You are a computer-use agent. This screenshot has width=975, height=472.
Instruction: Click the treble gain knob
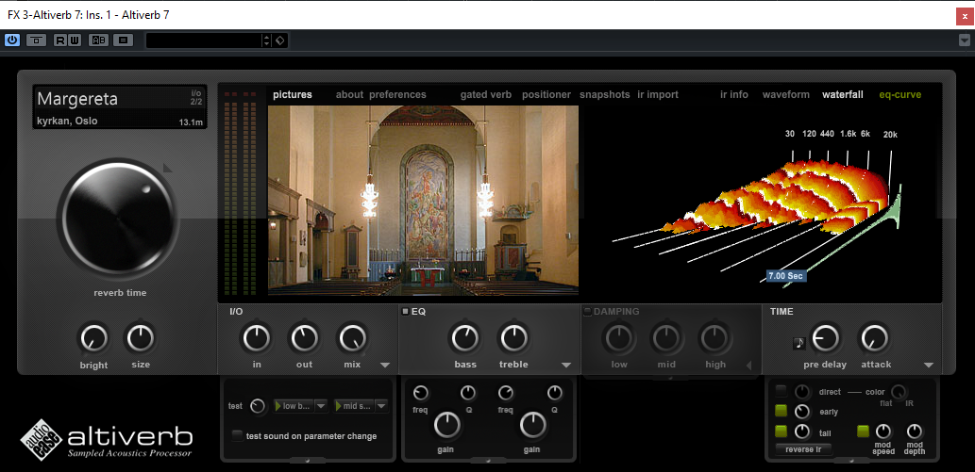[x=533, y=426]
